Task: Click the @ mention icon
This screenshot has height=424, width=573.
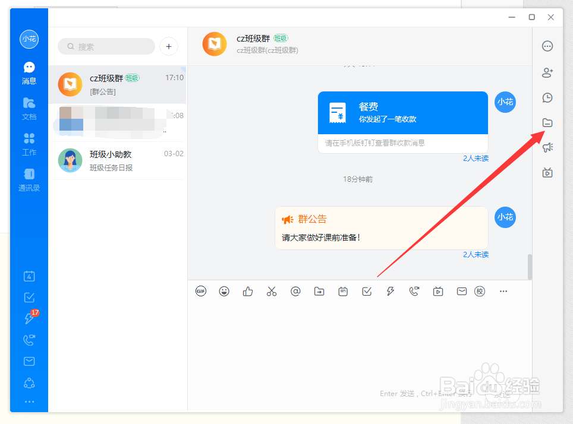Action: [295, 291]
